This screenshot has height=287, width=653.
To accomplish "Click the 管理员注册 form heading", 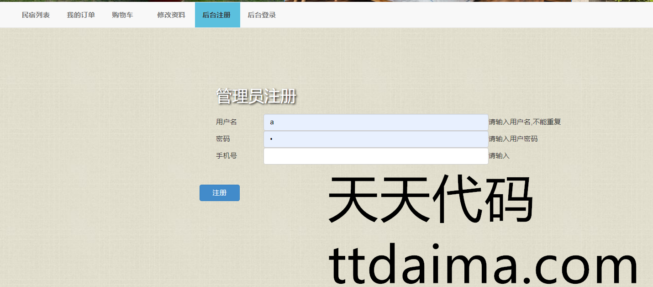I will (x=256, y=96).
